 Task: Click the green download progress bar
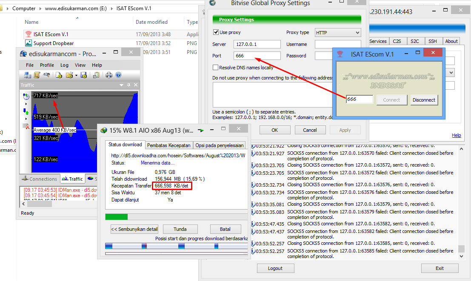117,216
